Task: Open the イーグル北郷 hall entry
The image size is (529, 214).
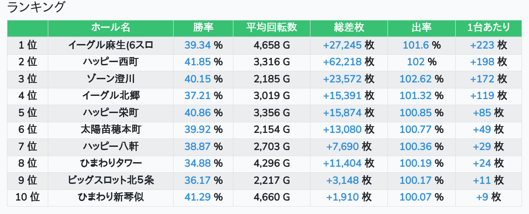Action: coord(110,95)
